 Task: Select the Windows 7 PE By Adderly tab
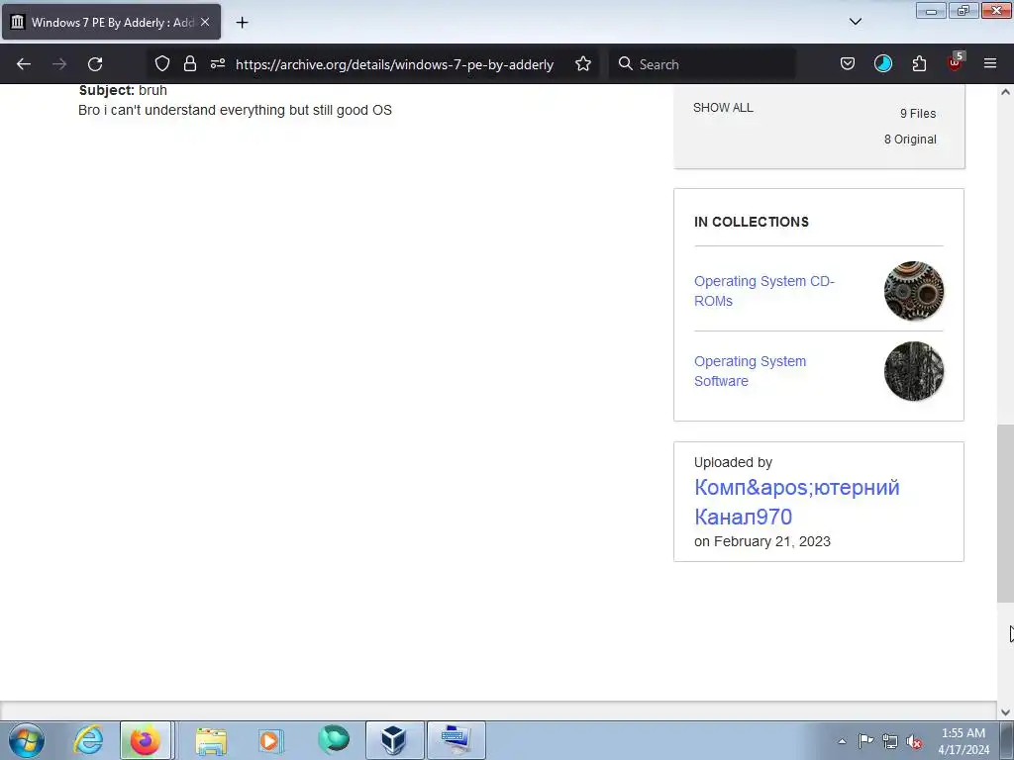pyautogui.click(x=111, y=22)
